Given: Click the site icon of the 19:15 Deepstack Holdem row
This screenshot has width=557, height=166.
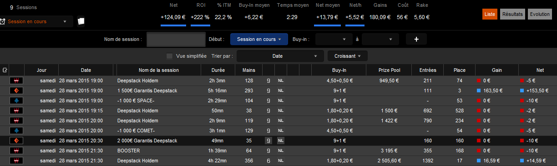Looking at the screenshot, I should [16, 111].
